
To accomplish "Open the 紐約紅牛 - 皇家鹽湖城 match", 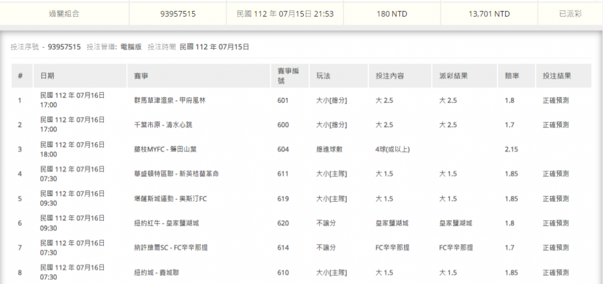I will [166, 223].
